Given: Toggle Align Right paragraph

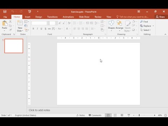Looking at the screenshot, I should coord(83,29).
